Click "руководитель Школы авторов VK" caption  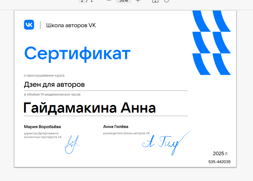[x=126, y=133]
